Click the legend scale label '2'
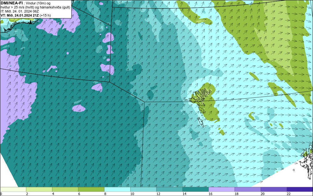313x196 pixels. click(27, 194)
